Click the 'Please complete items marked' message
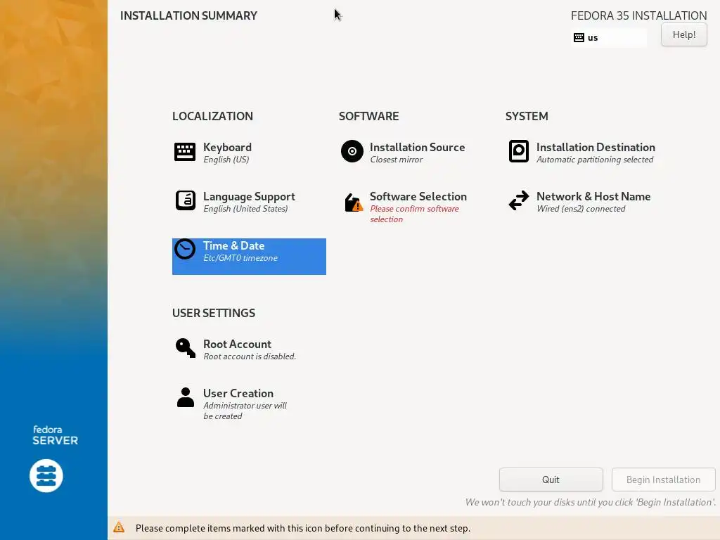Screen dimensions: 720x540 tap(302, 528)
